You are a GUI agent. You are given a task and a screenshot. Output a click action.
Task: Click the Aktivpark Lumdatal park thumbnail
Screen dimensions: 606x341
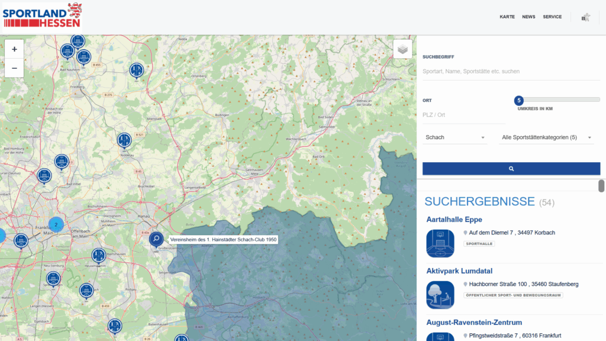440,295
